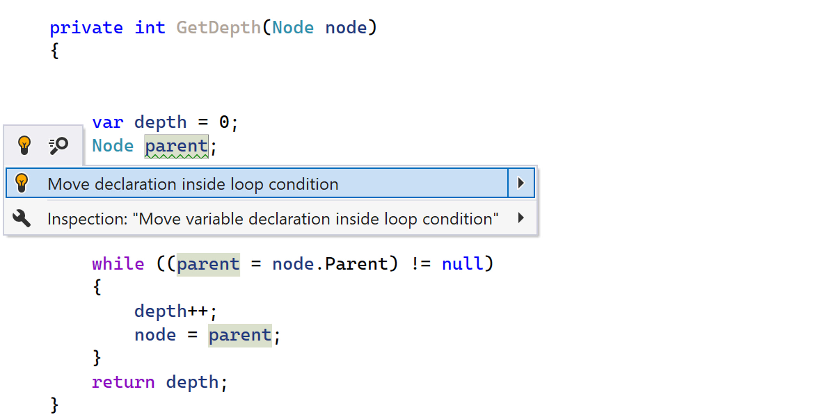Image resolution: width=835 pixels, height=417 pixels.
Task: Click the wrench icon beside Inspection item
Action: coord(22,218)
